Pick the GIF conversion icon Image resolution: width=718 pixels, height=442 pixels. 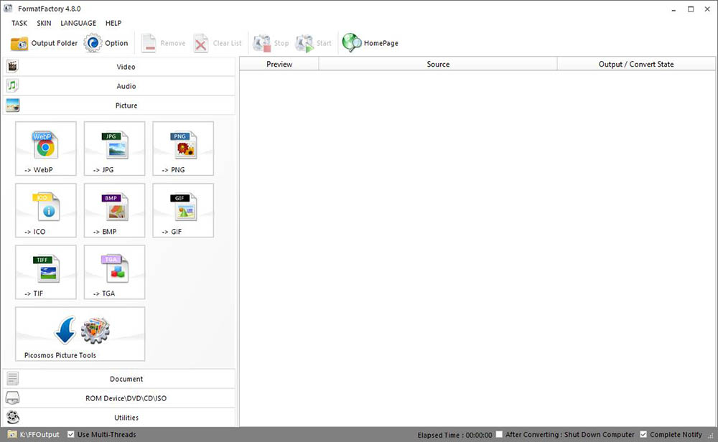pos(183,210)
